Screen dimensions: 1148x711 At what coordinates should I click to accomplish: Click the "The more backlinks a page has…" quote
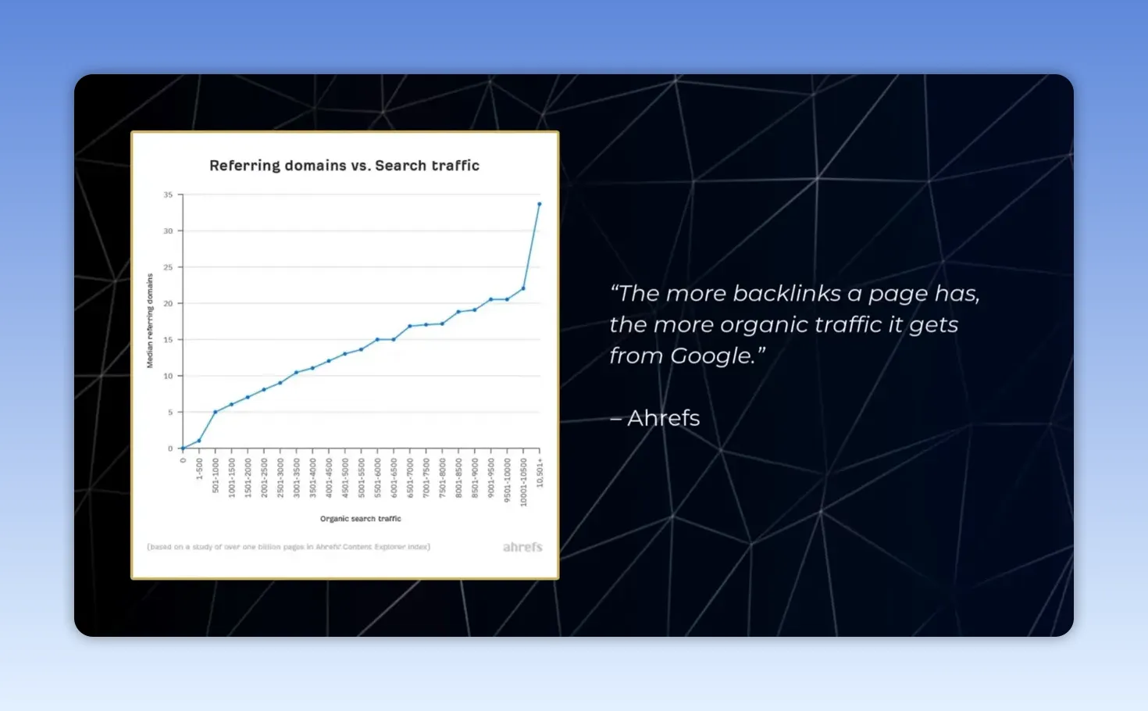795,324
